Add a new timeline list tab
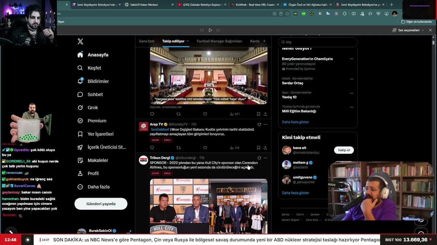Image resolution: width=437 pixels, height=245 pixels. point(264,41)
